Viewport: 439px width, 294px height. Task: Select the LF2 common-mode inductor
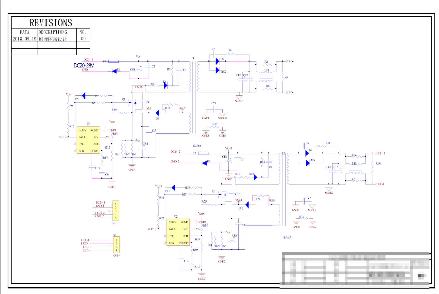tap(355, 169)
